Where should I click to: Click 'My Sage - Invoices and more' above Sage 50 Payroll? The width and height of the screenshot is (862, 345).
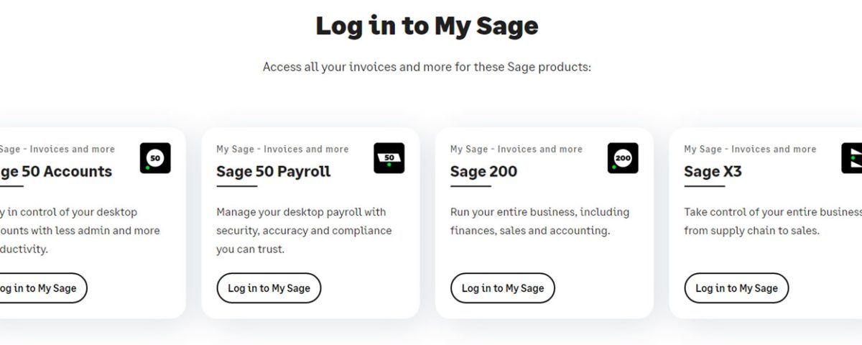tap(282, 149)
